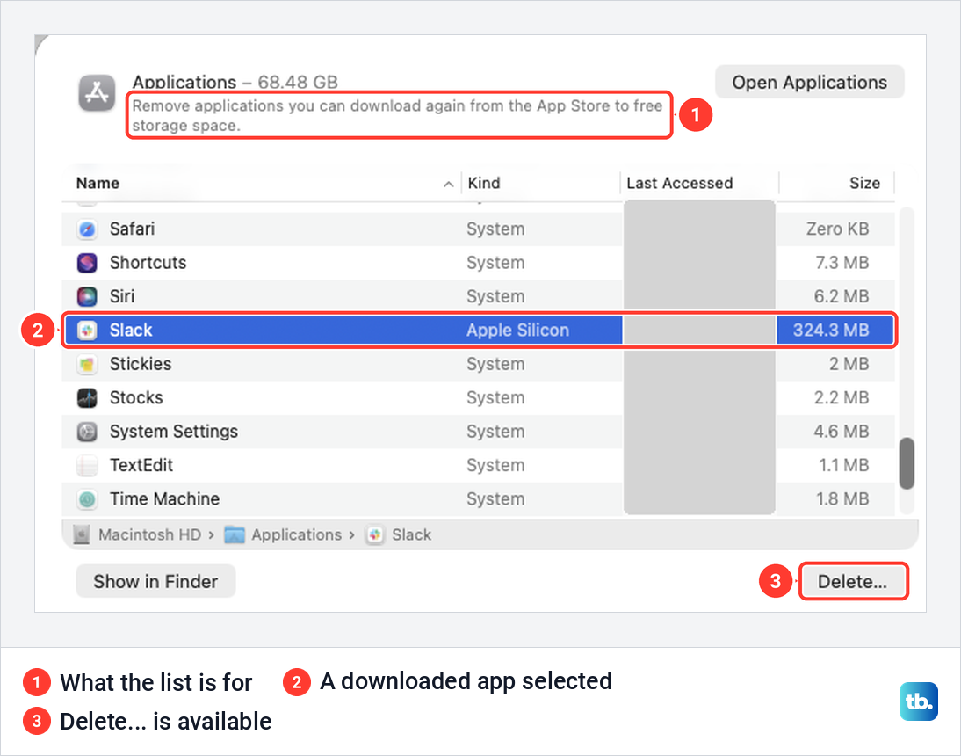The width and height of the screenshot is (961, 756).
Task: Click the Slack icon in the path bar
Action: point(375,534)
